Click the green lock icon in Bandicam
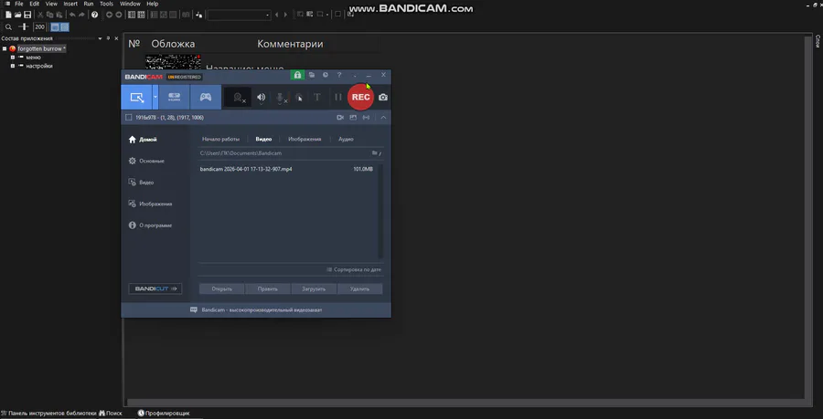 (297, 75)
